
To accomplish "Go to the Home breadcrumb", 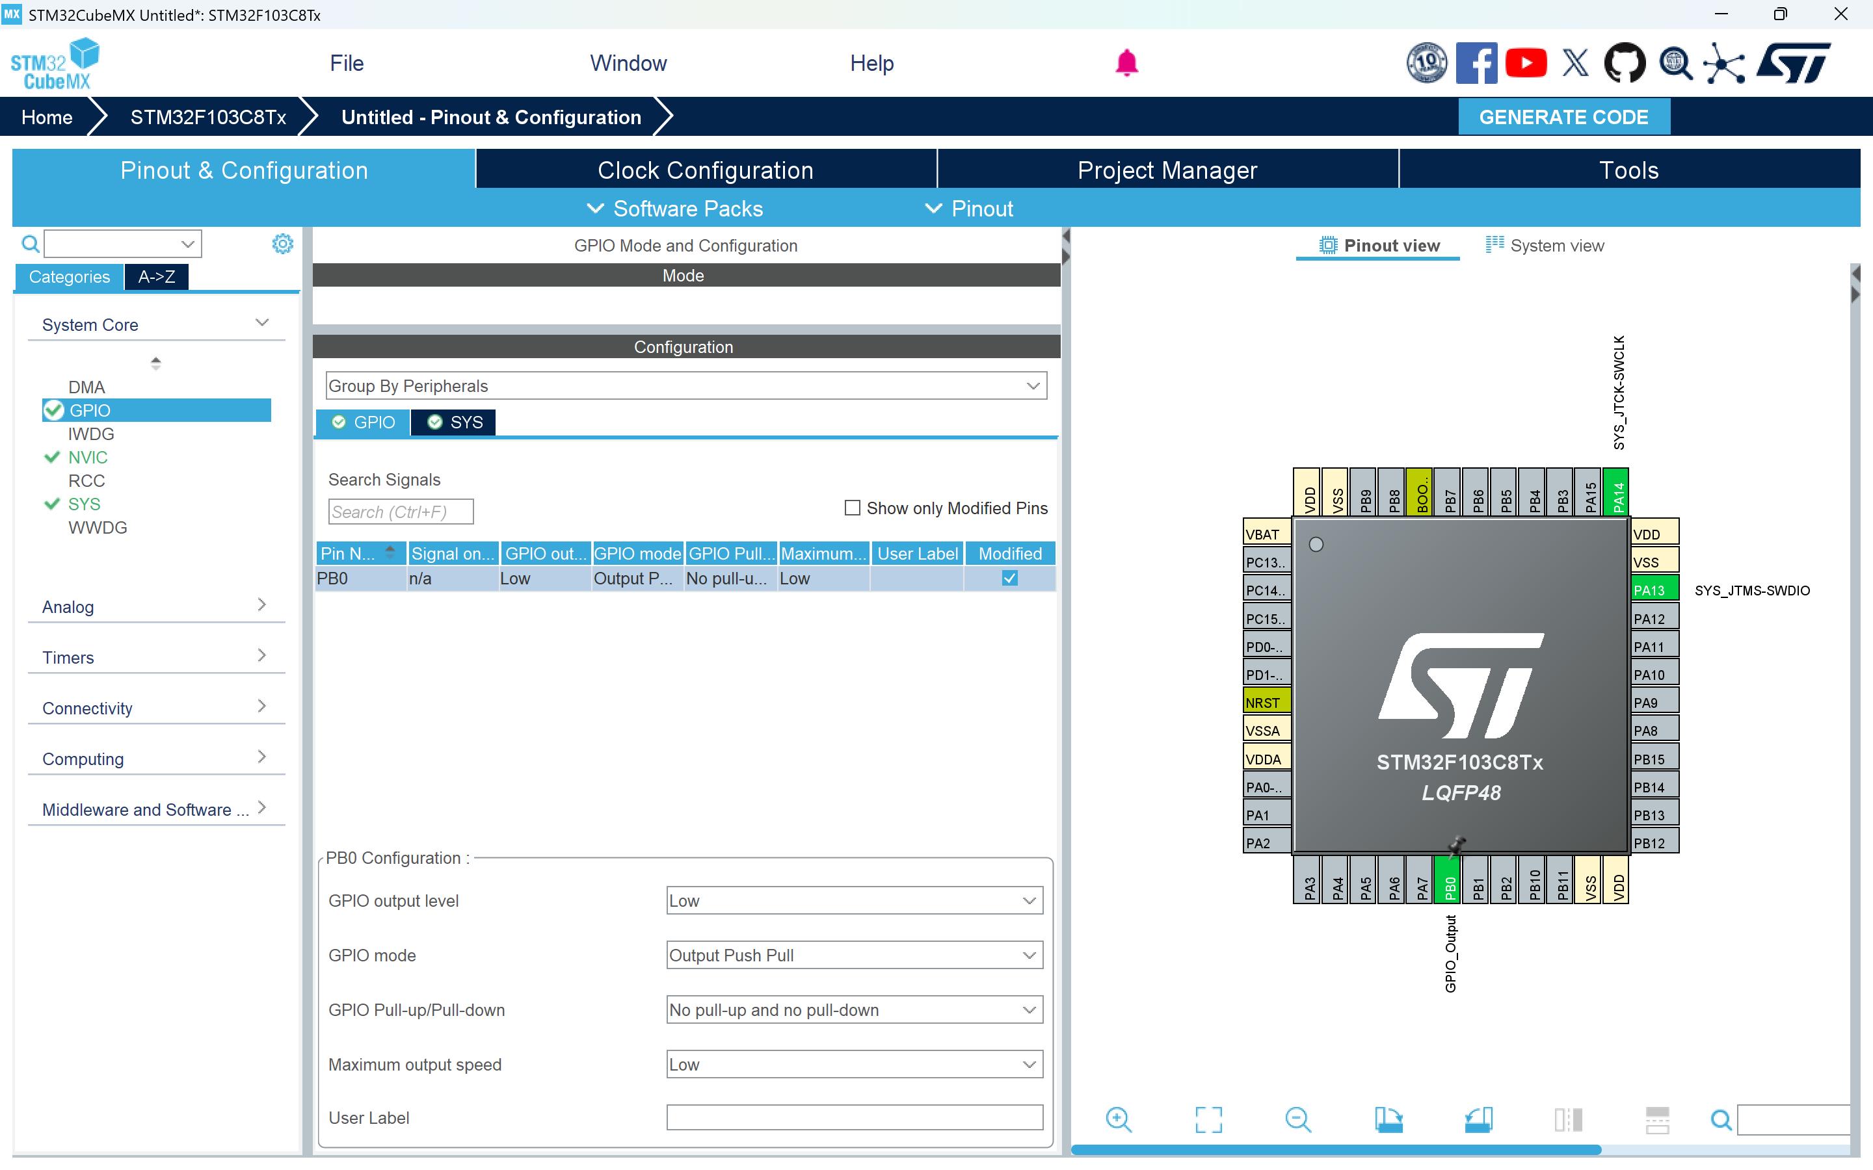I will [46, 117].
